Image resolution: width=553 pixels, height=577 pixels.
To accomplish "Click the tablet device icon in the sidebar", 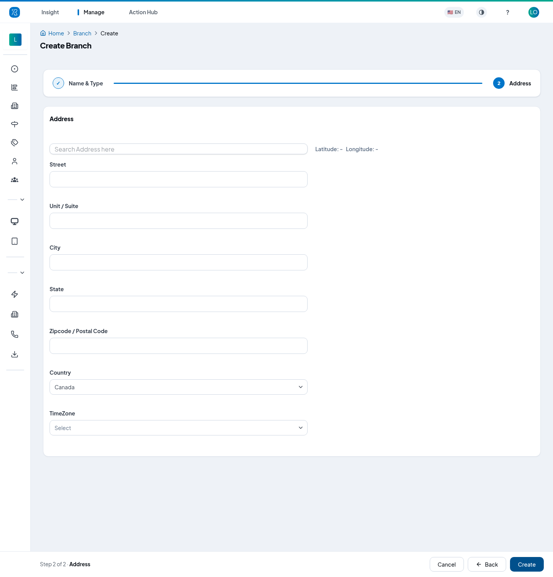I will [15, 241].
